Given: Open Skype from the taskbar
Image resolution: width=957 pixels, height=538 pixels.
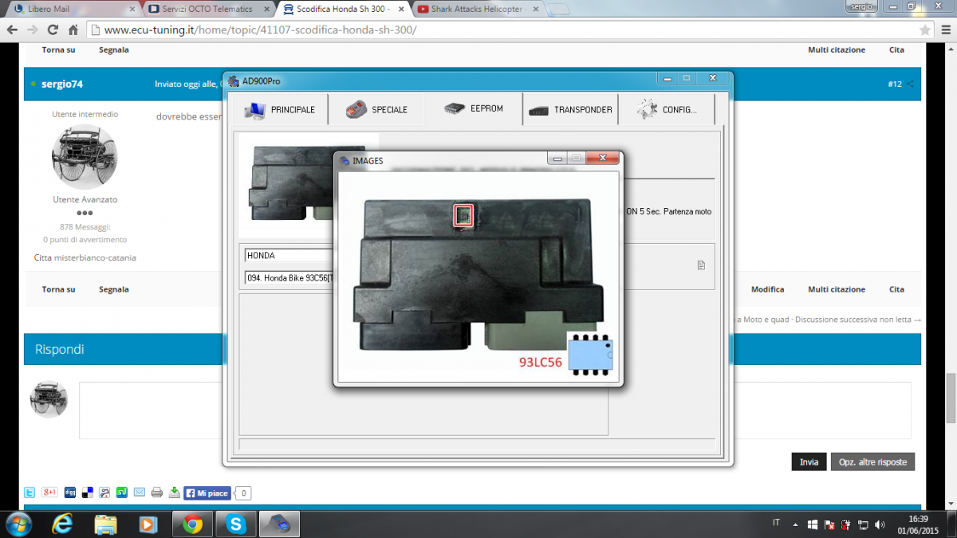Looking at the screenshot, I should pyautogui.click(x=235, y=524).
